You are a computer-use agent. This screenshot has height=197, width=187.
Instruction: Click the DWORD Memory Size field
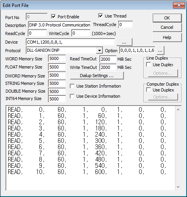[x=57, y=75]
